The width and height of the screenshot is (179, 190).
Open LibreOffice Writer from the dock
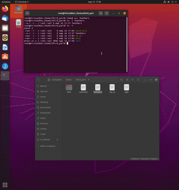tap(5, 47)
